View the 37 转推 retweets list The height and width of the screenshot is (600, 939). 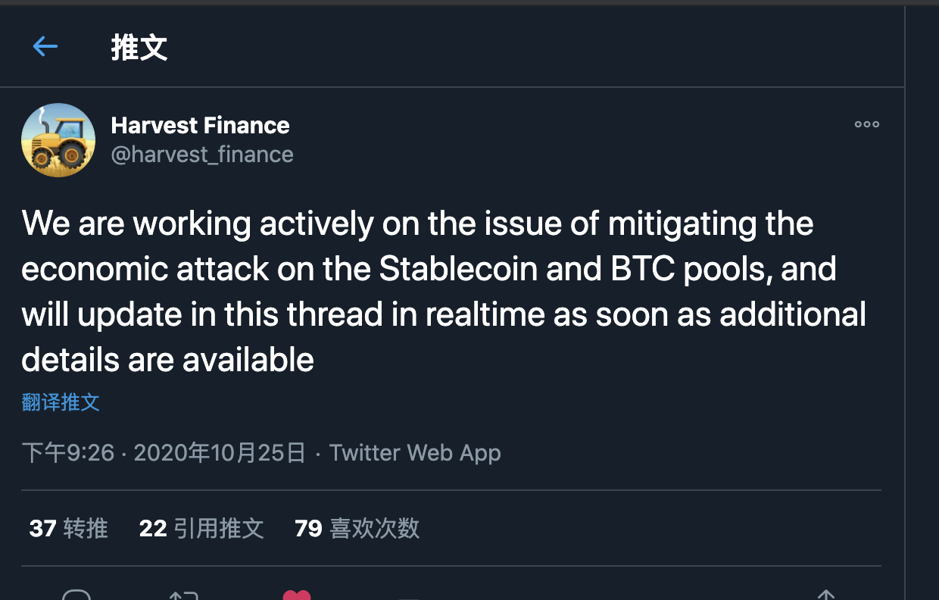(69, 528)
